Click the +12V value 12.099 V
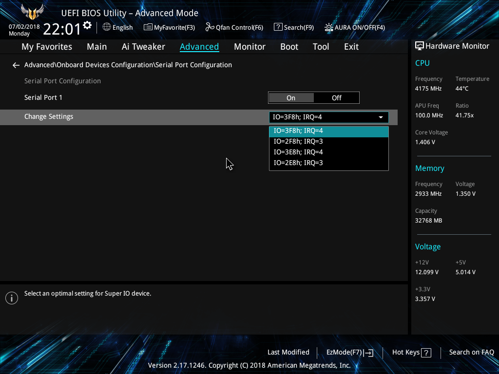Viewport: 499px width, 374px height. (x=427, y=272)
